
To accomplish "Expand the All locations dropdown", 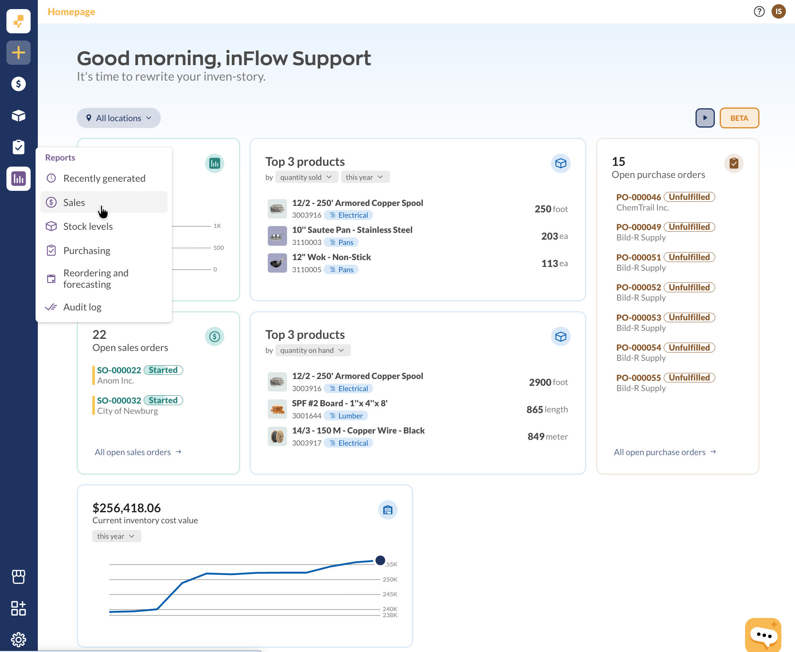I will click(119, 118).
